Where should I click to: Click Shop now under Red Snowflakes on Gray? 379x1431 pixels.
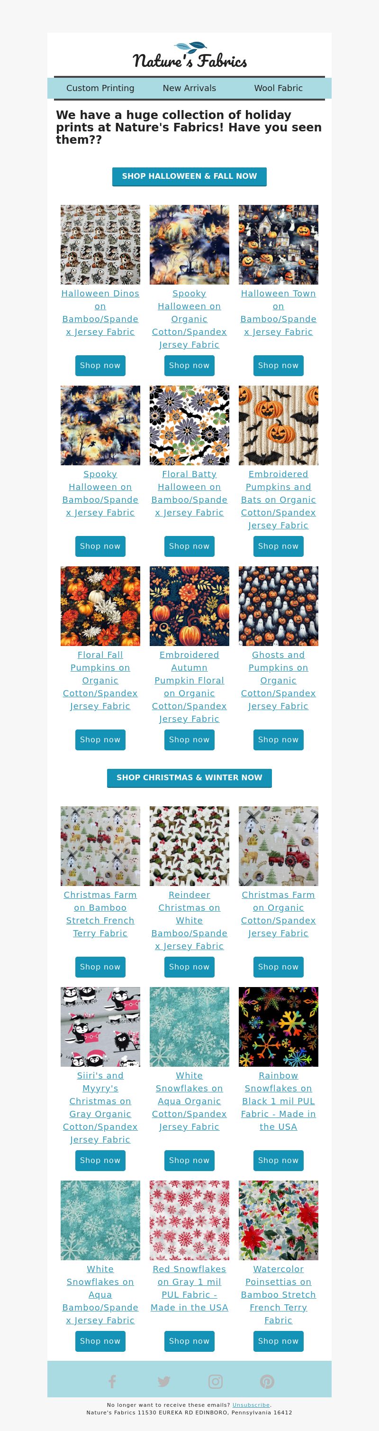tap(189, 1341)
